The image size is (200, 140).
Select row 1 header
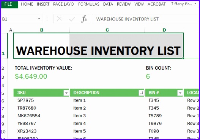pyautogui.click(x=4, y=46)
